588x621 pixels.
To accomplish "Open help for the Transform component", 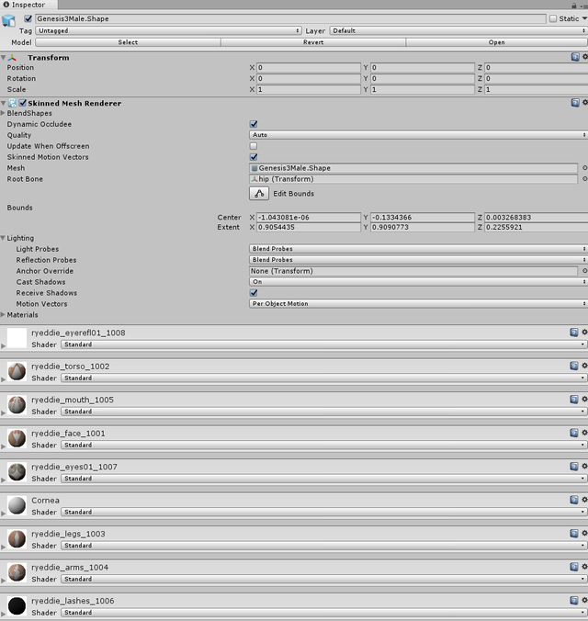I will coord(575,57).
